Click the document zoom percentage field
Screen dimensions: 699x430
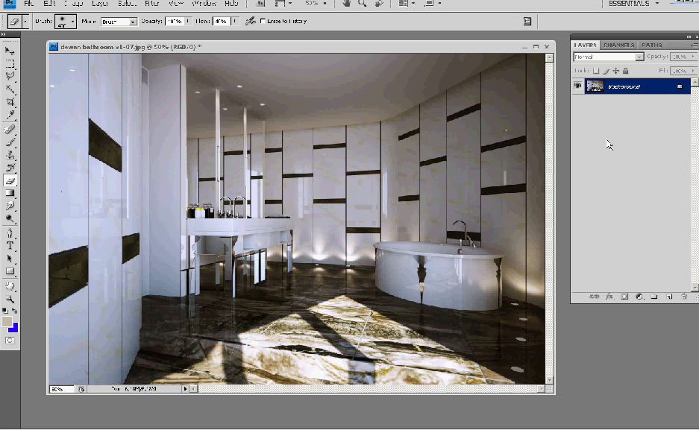(61, 389)
